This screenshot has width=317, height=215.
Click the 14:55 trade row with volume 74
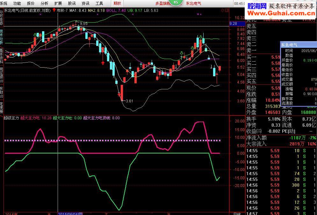281,174
